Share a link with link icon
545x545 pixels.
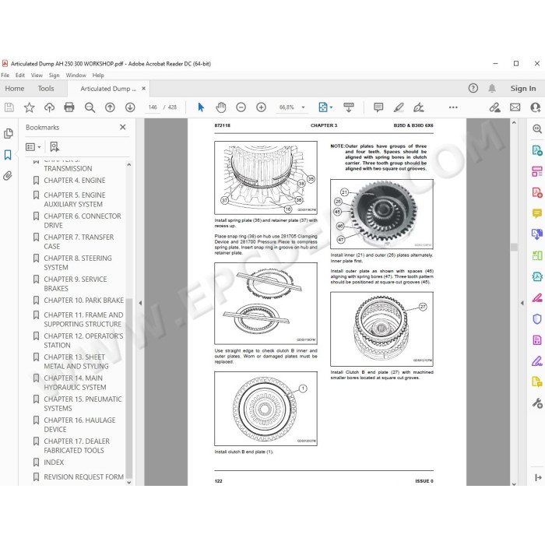tap(494, 107)
